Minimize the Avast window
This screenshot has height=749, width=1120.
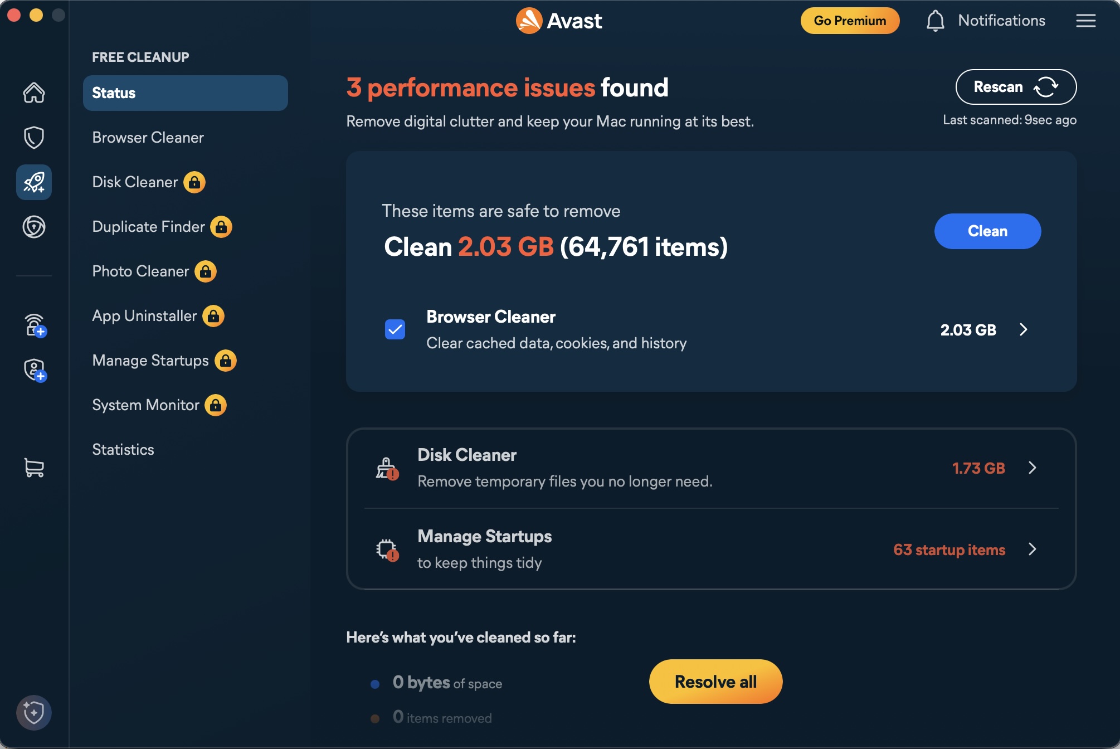point(36,15)
